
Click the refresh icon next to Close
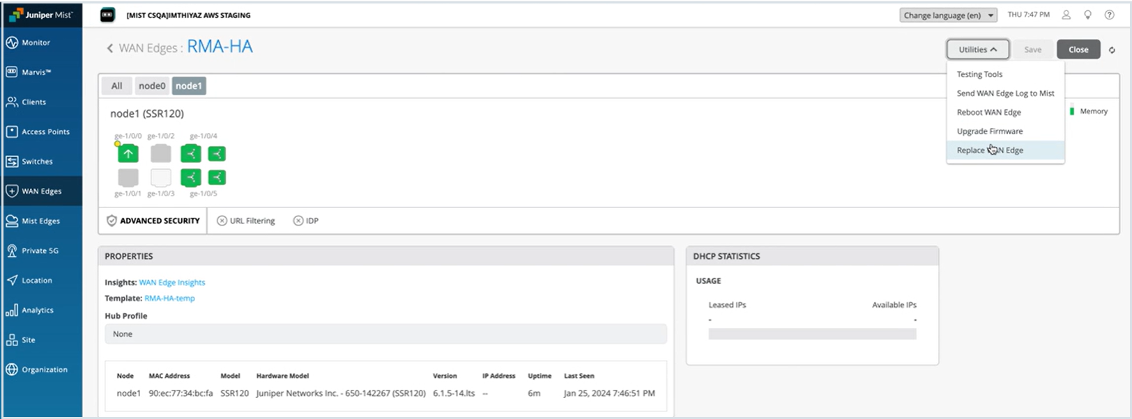coord(1112,50)
